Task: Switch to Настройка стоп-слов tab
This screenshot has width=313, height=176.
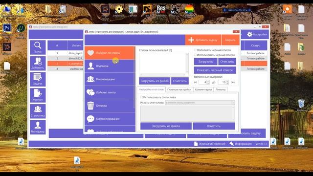Action: [151, 89]
